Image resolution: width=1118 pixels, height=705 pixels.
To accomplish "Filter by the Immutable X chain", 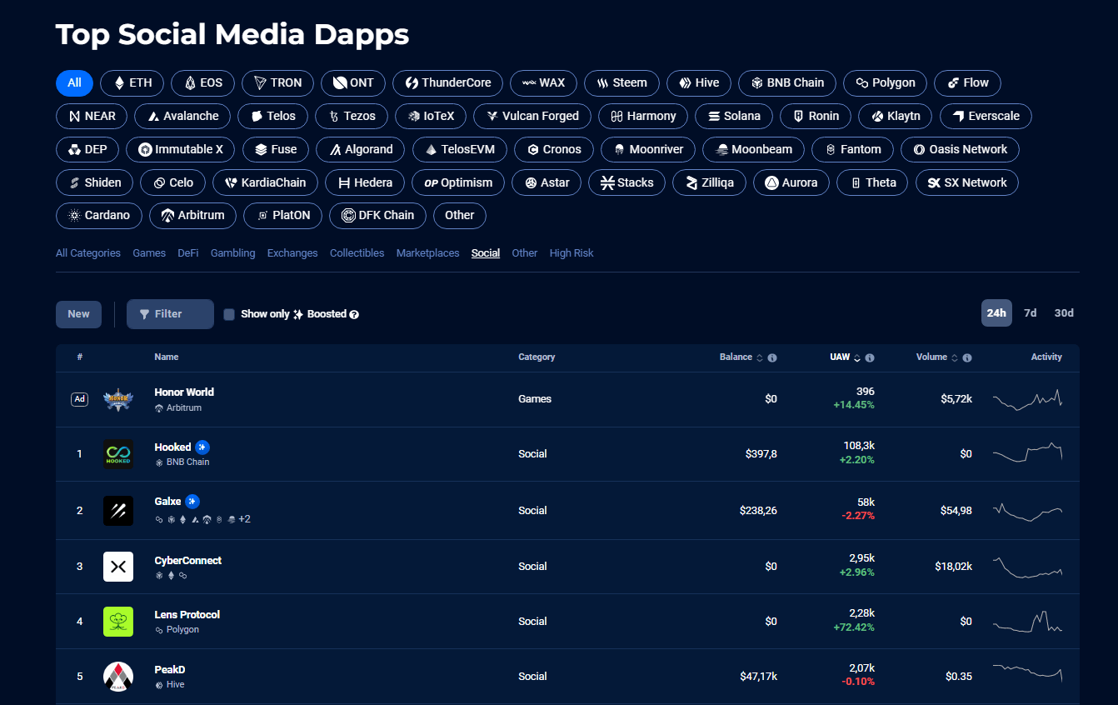I will 181,149.
